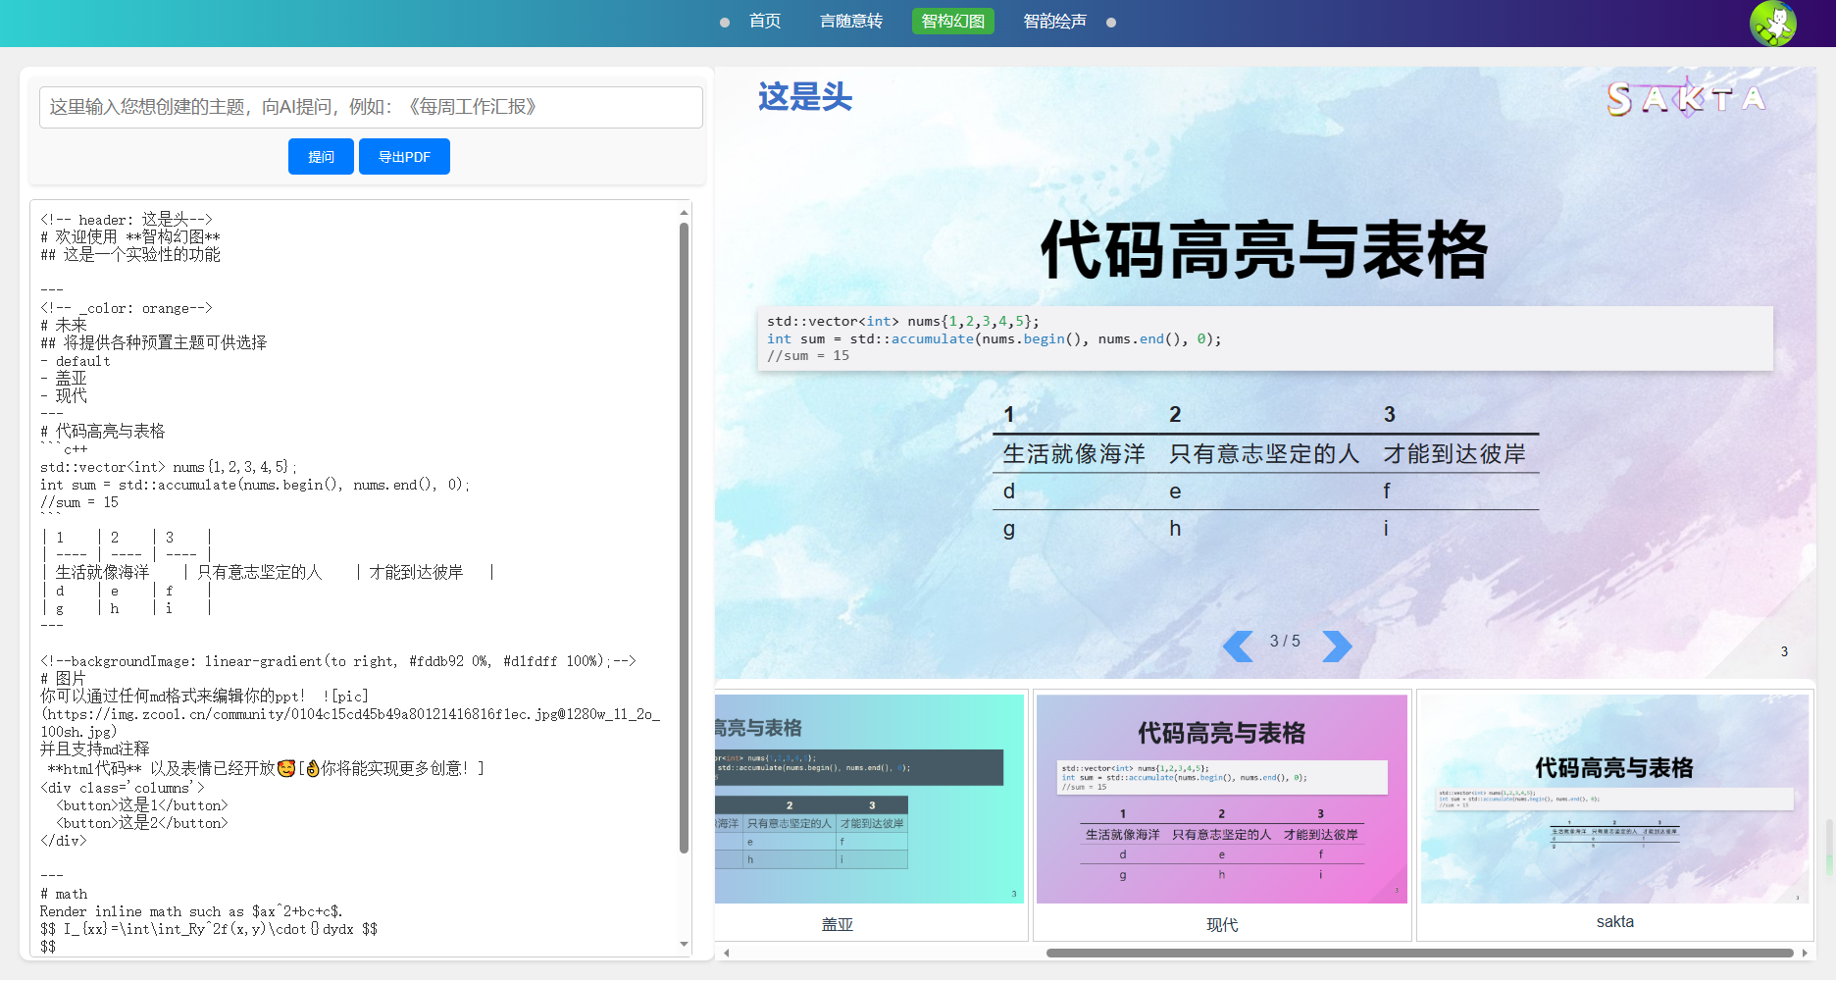Go to previous slide arrow
Image resolution: width=1836 pixels, height=982 pixels.
[1238, 646]
